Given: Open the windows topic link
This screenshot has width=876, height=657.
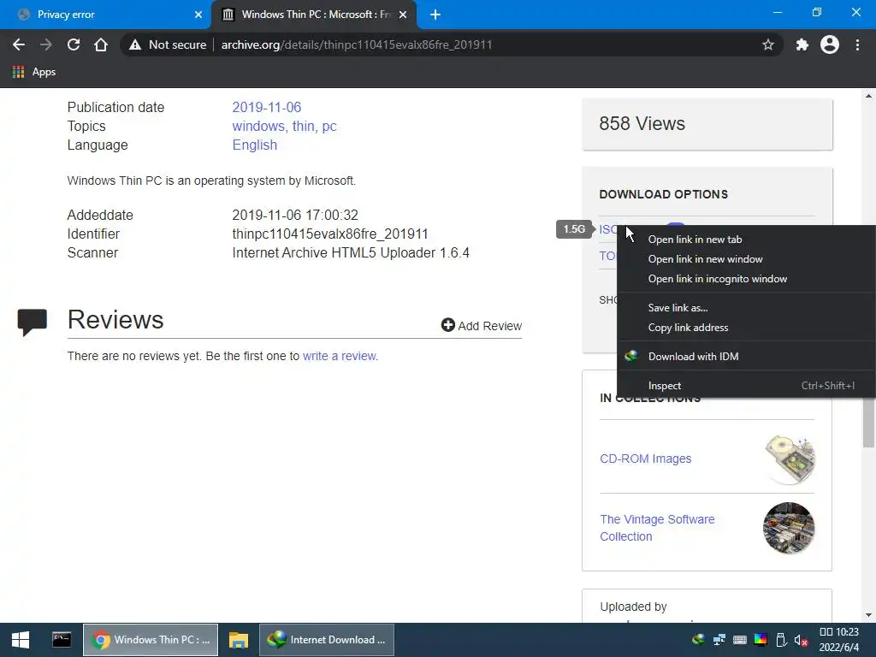Looking at the screenshot, I should [259, 127].
